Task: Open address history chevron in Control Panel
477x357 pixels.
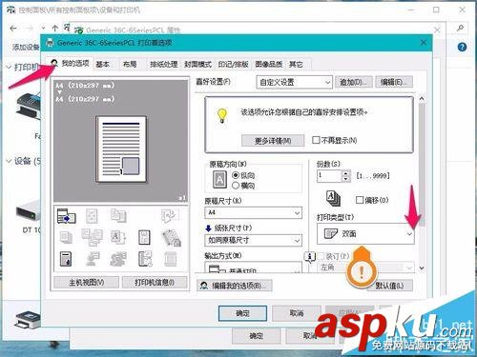Action: click(44, 29)
